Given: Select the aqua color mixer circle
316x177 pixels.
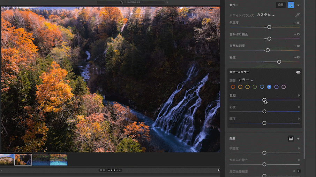Looking at the screenshot, I should pos(262,87).
